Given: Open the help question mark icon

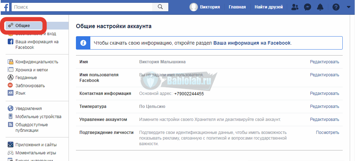Looking at the screenshot, I should 336,7.
